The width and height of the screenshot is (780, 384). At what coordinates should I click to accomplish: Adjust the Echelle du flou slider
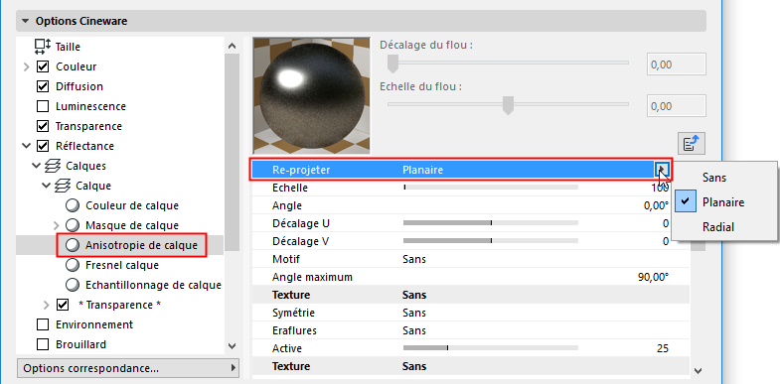click(508, 105)
